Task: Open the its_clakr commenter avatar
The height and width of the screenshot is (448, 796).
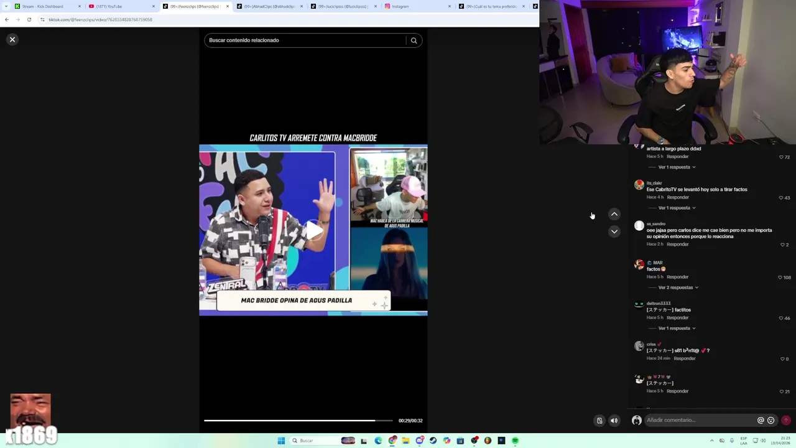Action: pos(639,185)
